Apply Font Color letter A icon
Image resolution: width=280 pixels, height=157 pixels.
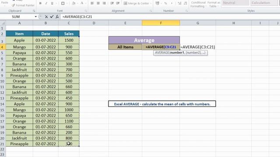click(82, 3)
